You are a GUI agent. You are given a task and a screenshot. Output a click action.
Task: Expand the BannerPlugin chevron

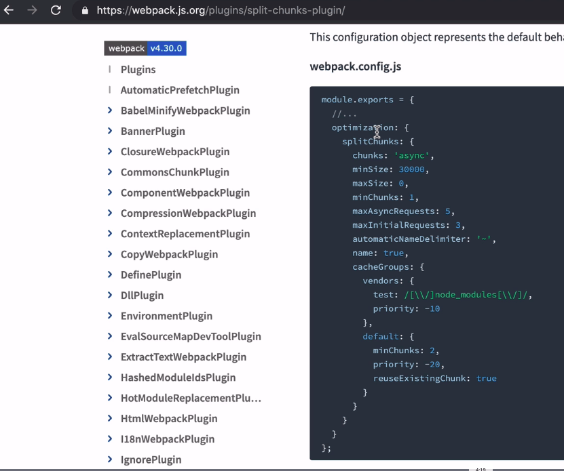tap(110, 131)
